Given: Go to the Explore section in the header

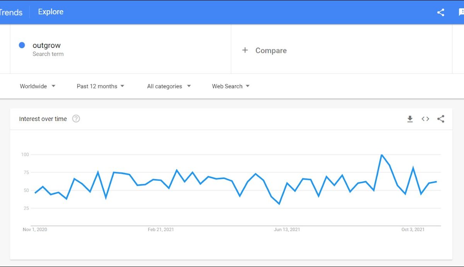Looking at the screenshot, I should click(x=51, y=12).
